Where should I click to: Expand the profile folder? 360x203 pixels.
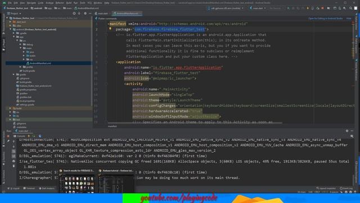20,67
